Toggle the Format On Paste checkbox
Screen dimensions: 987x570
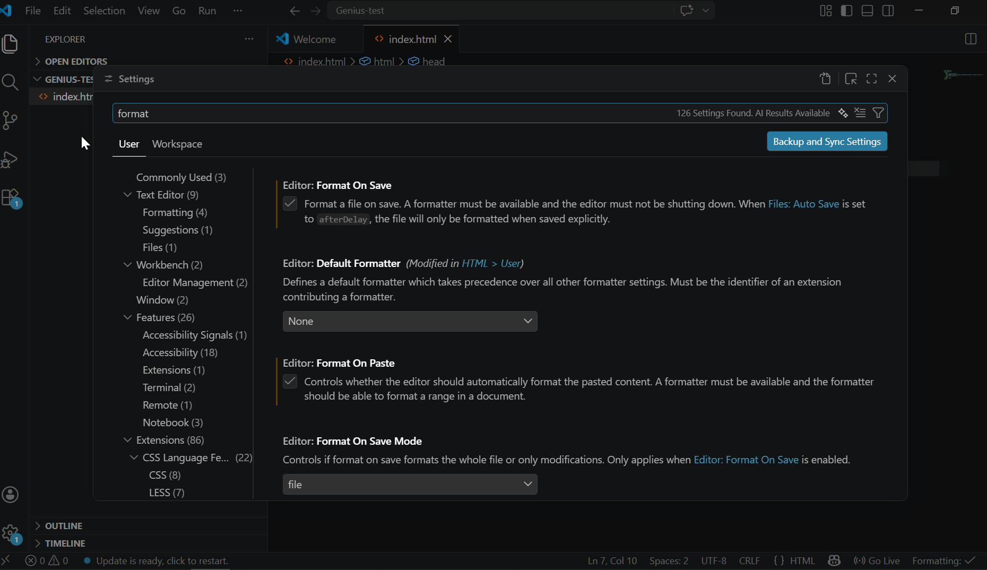click(x=290, y=382)
